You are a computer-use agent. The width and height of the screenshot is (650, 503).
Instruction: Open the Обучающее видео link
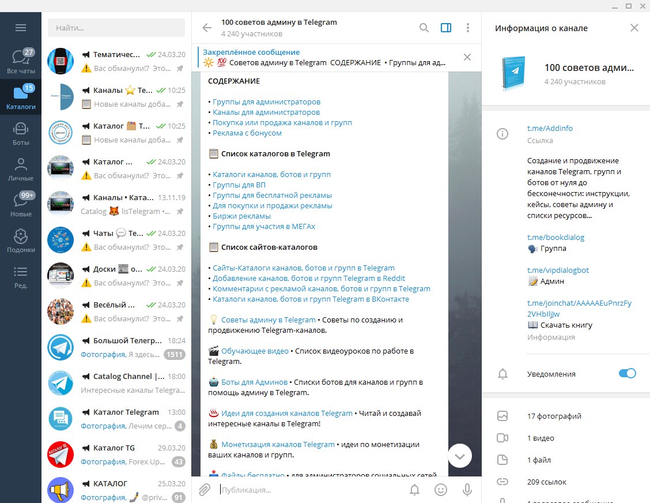(255, 351)
